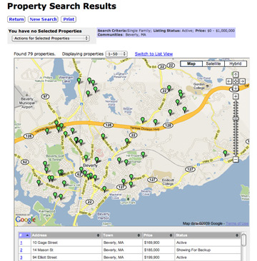Zoom out using the map minus button
Viewport: 257px width, 261px height.
pyautogui.click(x=236, y=160)
